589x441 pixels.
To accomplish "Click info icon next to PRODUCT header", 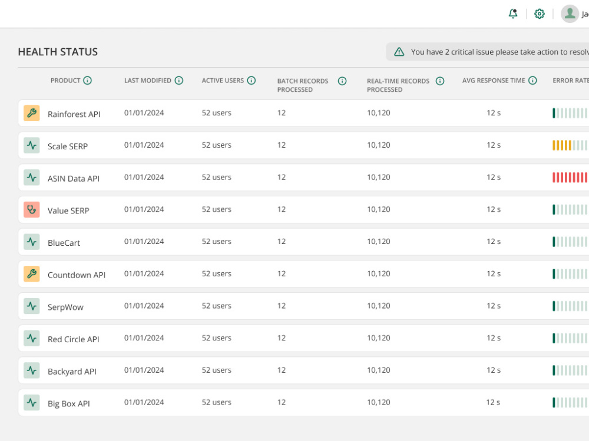I will pos(88,80).
